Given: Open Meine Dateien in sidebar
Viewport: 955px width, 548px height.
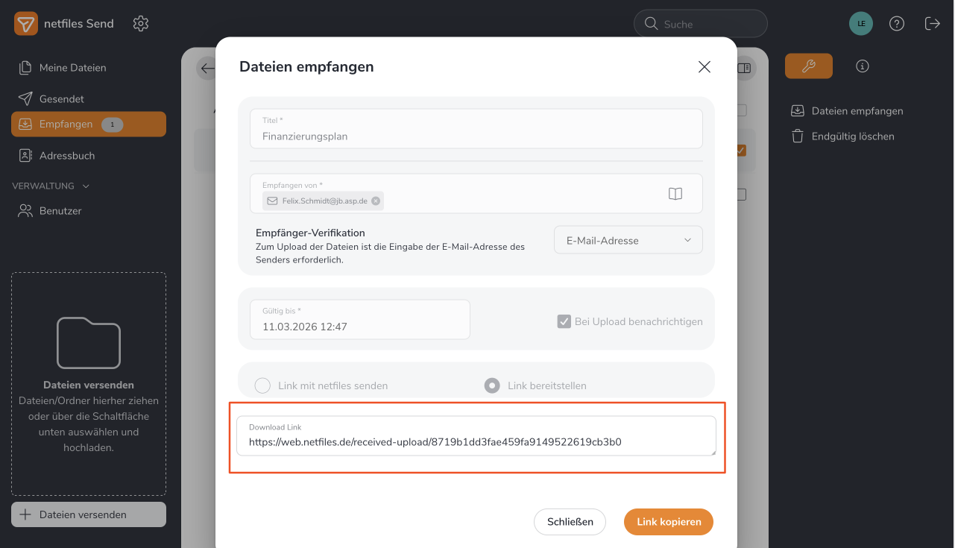Looking at the screenshot, I should (x=72, y=68).
